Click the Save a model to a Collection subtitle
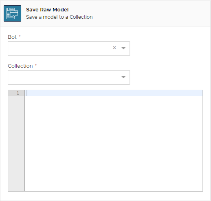Image resolution: width=211 pixels, height=201 pixels. pos(59,17)
